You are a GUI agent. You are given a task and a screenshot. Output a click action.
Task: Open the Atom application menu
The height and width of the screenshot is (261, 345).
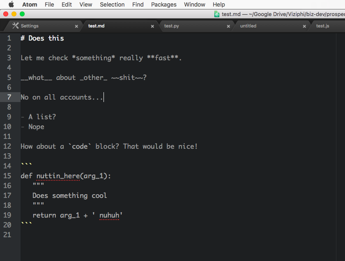[30, 5]
